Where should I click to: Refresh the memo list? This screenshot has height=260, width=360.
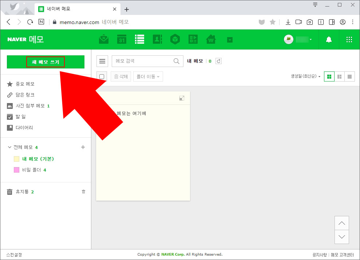coord(218,61)
